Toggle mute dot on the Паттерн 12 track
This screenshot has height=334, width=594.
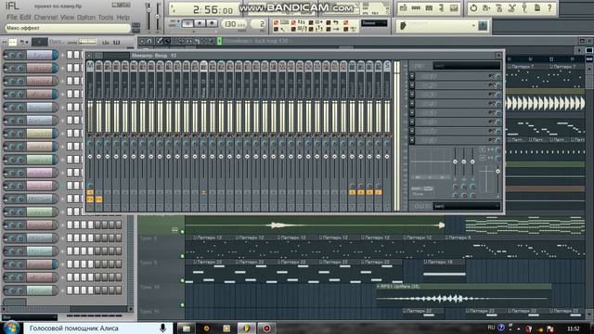click(182, 256)
